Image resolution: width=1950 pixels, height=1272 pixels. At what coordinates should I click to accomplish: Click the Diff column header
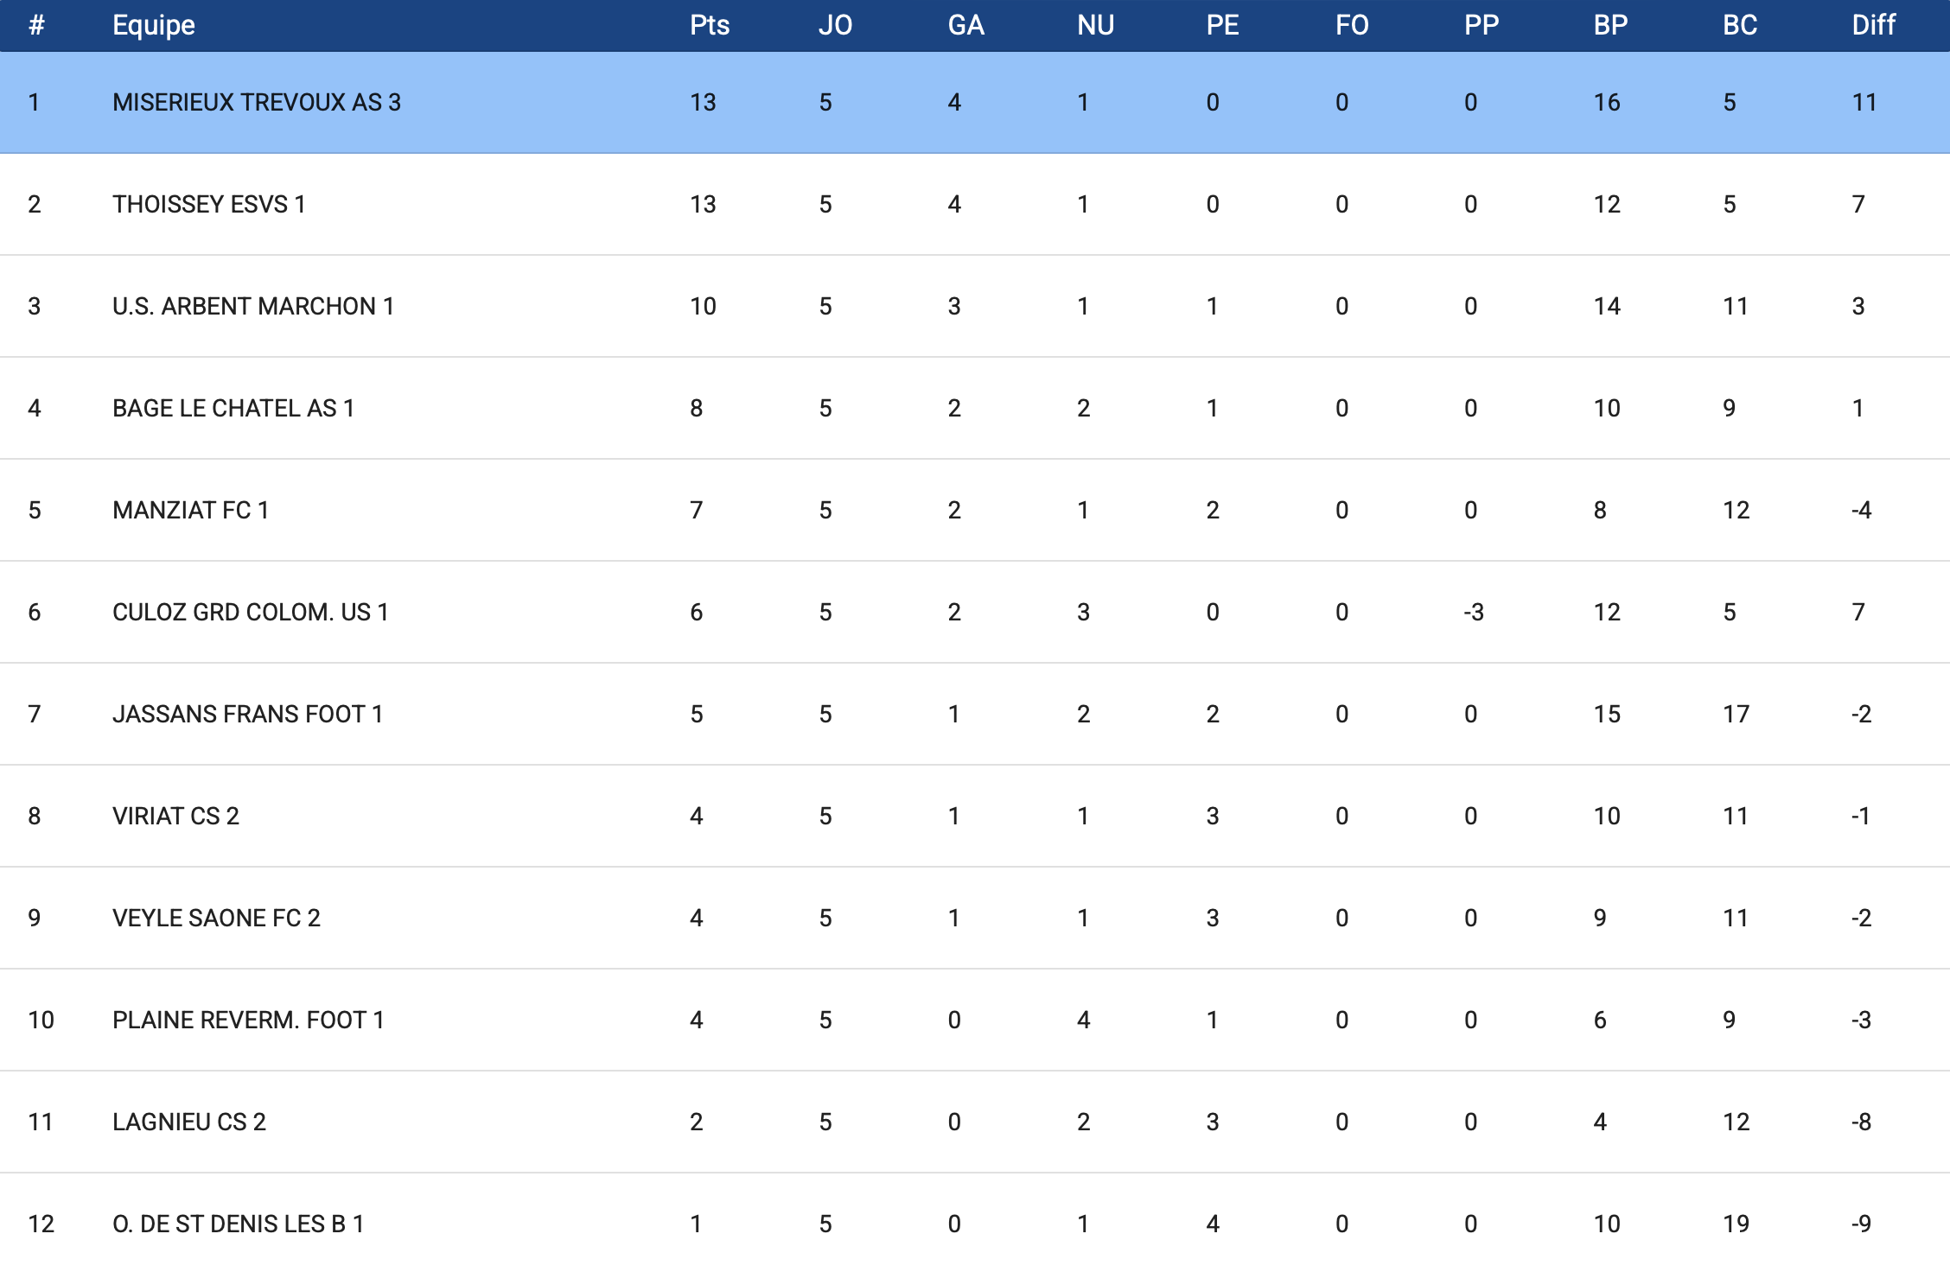coord(1873,25)
